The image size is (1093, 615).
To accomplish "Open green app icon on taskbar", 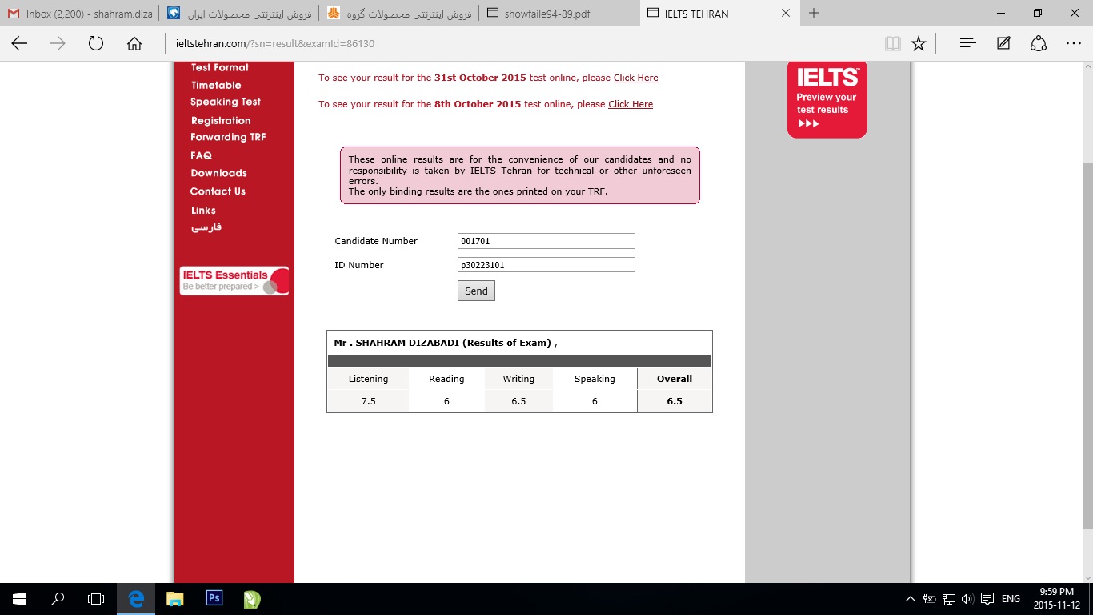I will [252, 598].
